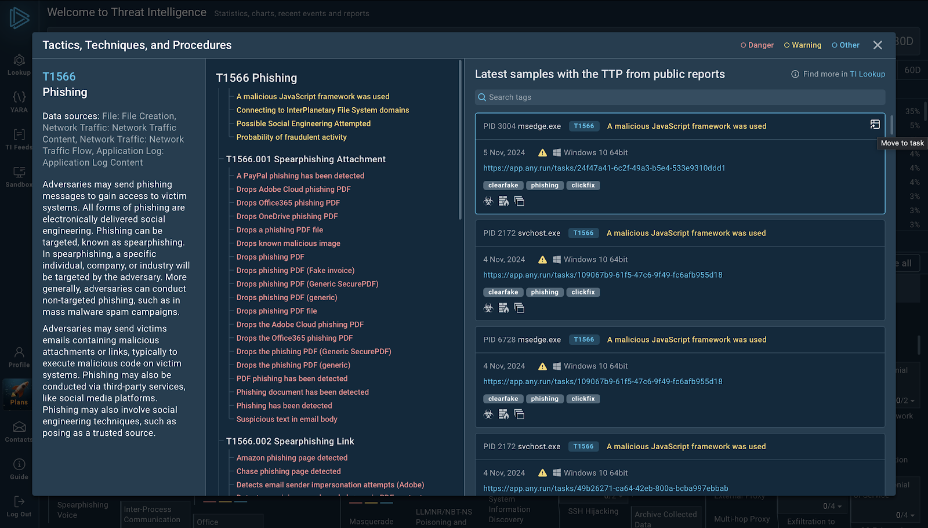This screenshot has width=928, height=528.
Task: Open the PID 3004 msedge.exe sample card header
Action: coord(680,126)
